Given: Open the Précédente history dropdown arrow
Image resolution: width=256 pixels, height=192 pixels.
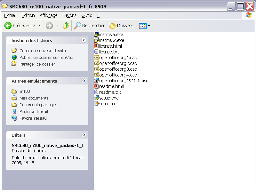Looking at the screenshot, I should pyautogui.click(x=40, y=26).
